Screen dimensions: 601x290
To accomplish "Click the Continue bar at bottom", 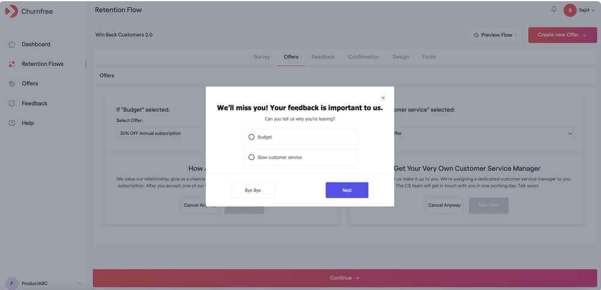I will click(x=344, y=278).
